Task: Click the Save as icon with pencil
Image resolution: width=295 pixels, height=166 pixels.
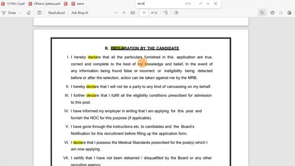Action: (x=289, y=12)
